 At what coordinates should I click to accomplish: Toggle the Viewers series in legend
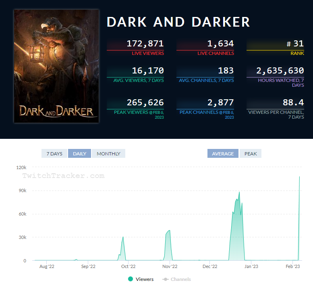141,279
